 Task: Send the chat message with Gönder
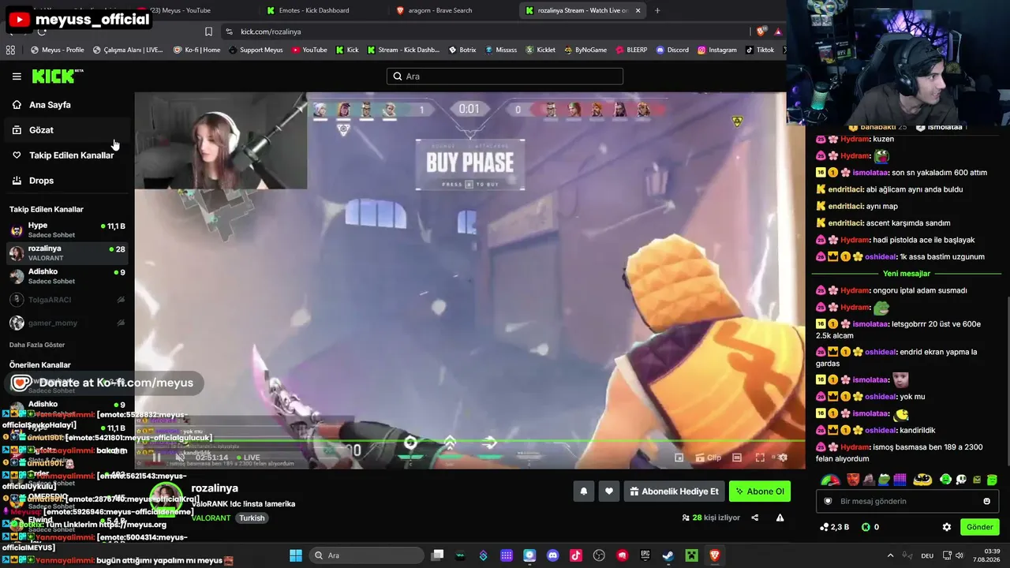(979, 527)
